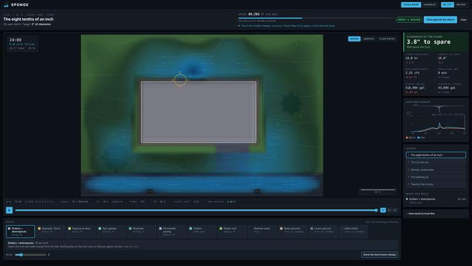Pick the Green roof tool
Image resolution: width=472 pixels, height=266 pixels.
click(232, 231)
